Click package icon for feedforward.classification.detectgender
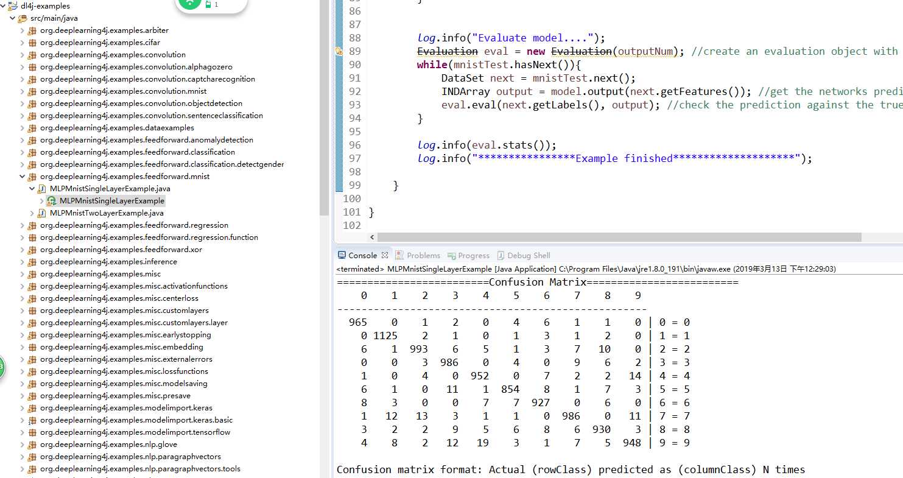 pyautogui.click(x=32, y=164)
